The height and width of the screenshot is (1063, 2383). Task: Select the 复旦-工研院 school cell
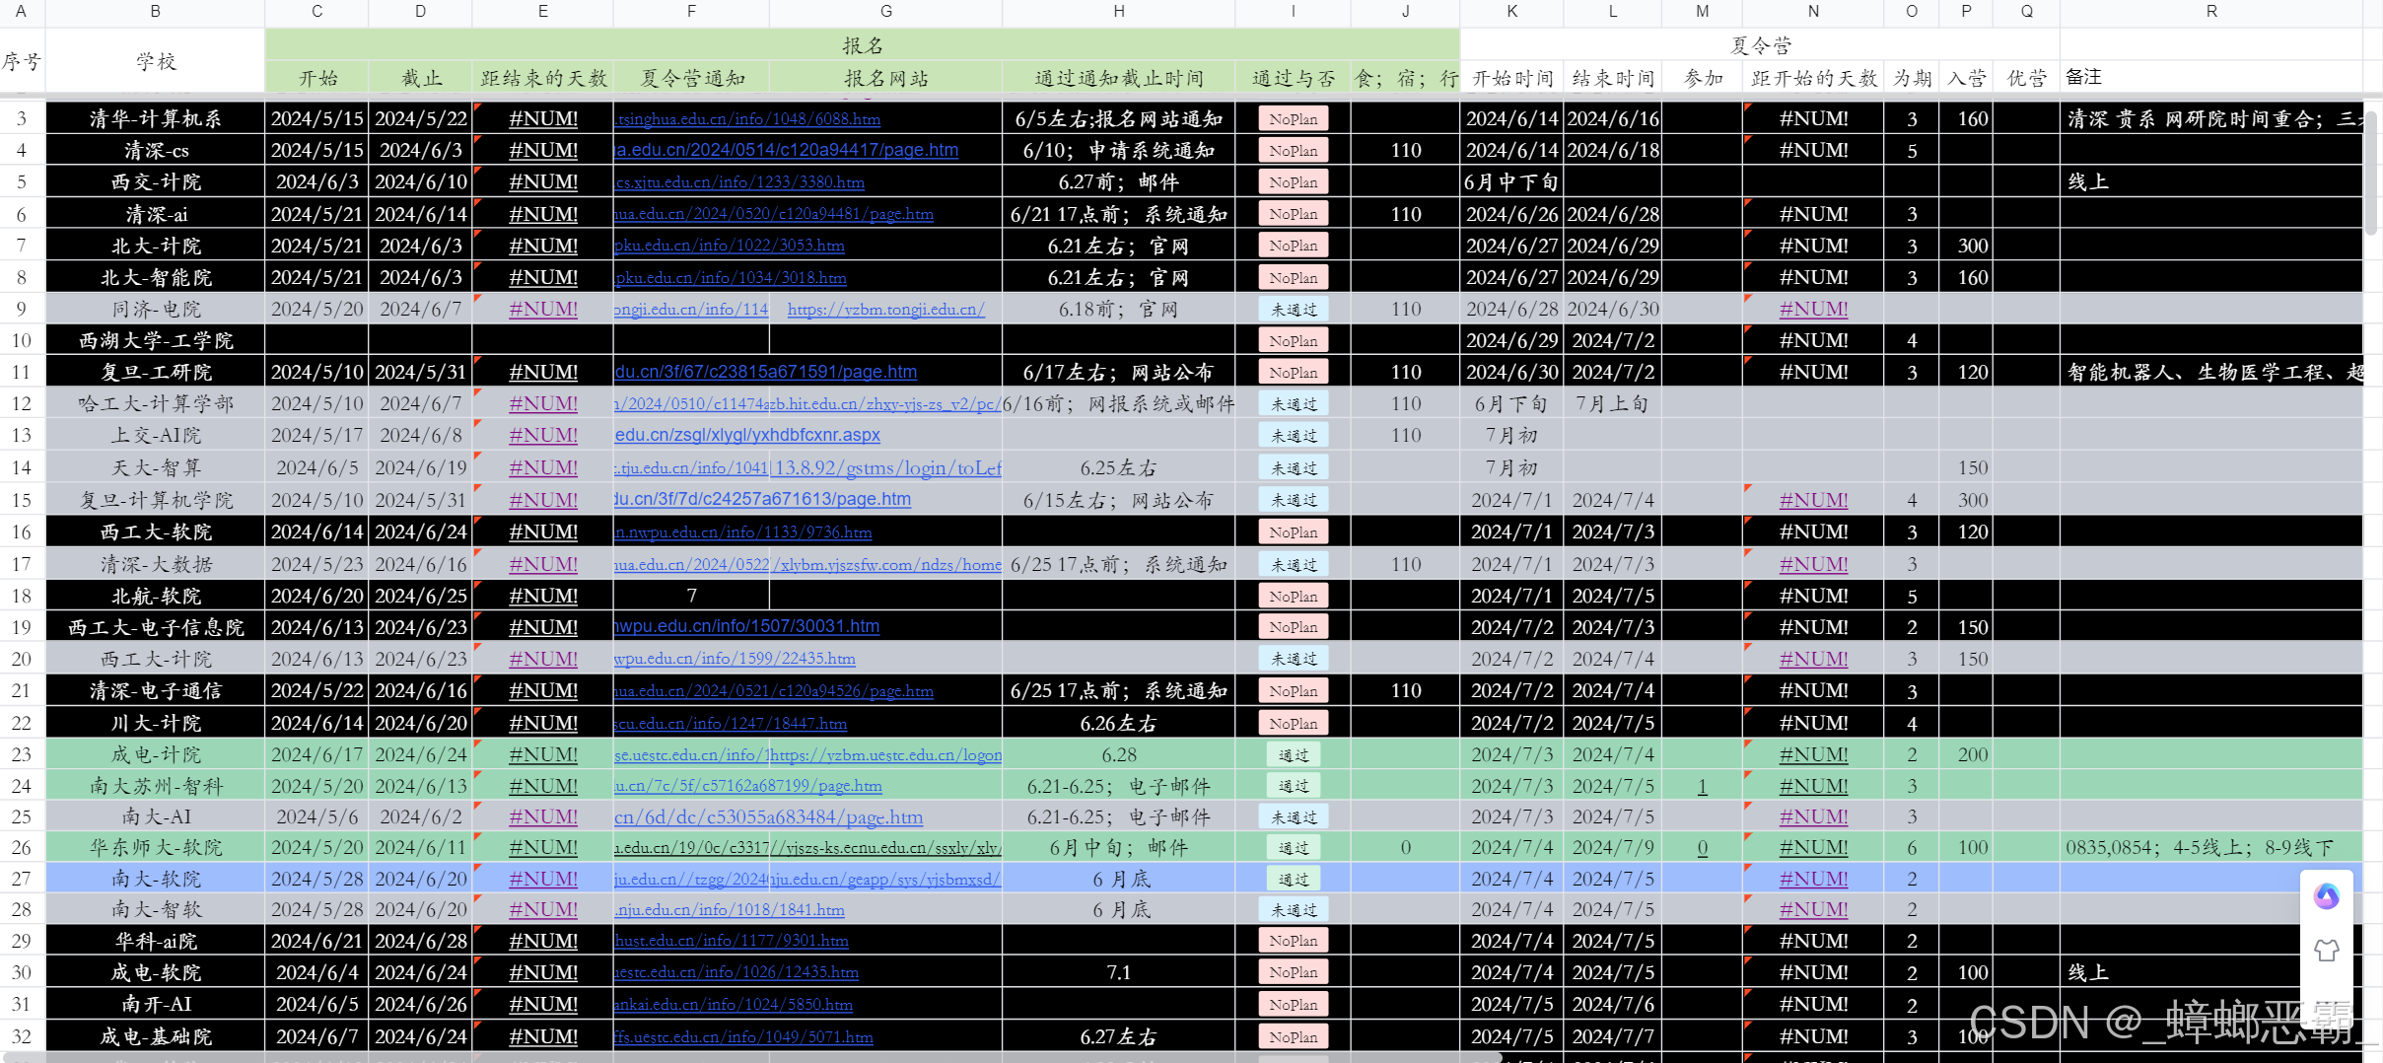point(155,373)
